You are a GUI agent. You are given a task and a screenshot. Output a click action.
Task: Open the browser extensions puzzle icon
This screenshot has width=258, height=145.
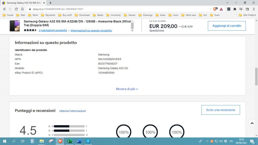click(x=235, y=9)
